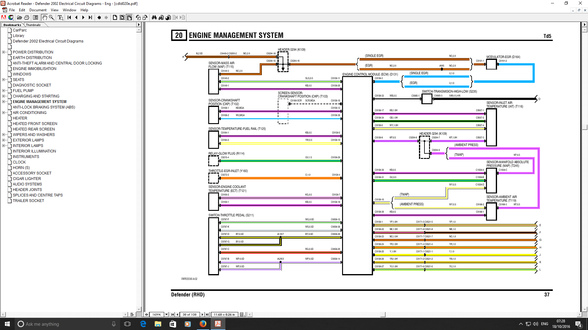Expand the WIPERS AND WASHERS bookmark

coord(3,135)
